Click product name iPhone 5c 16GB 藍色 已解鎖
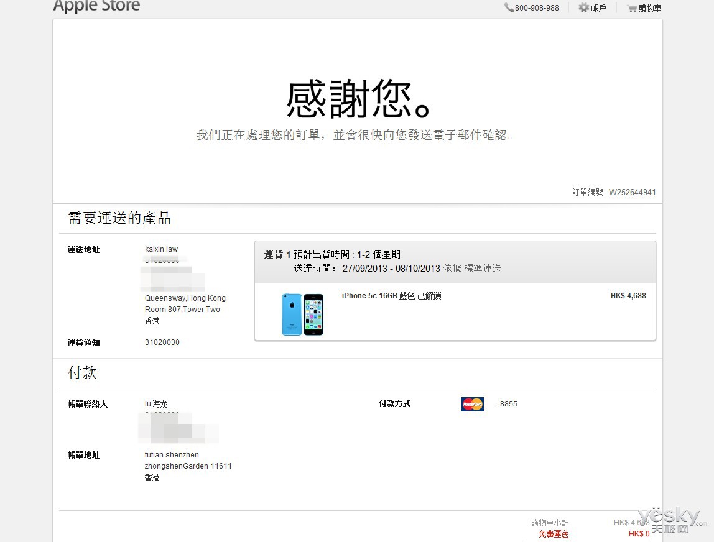The image size is (714, 542). point(391,296)
